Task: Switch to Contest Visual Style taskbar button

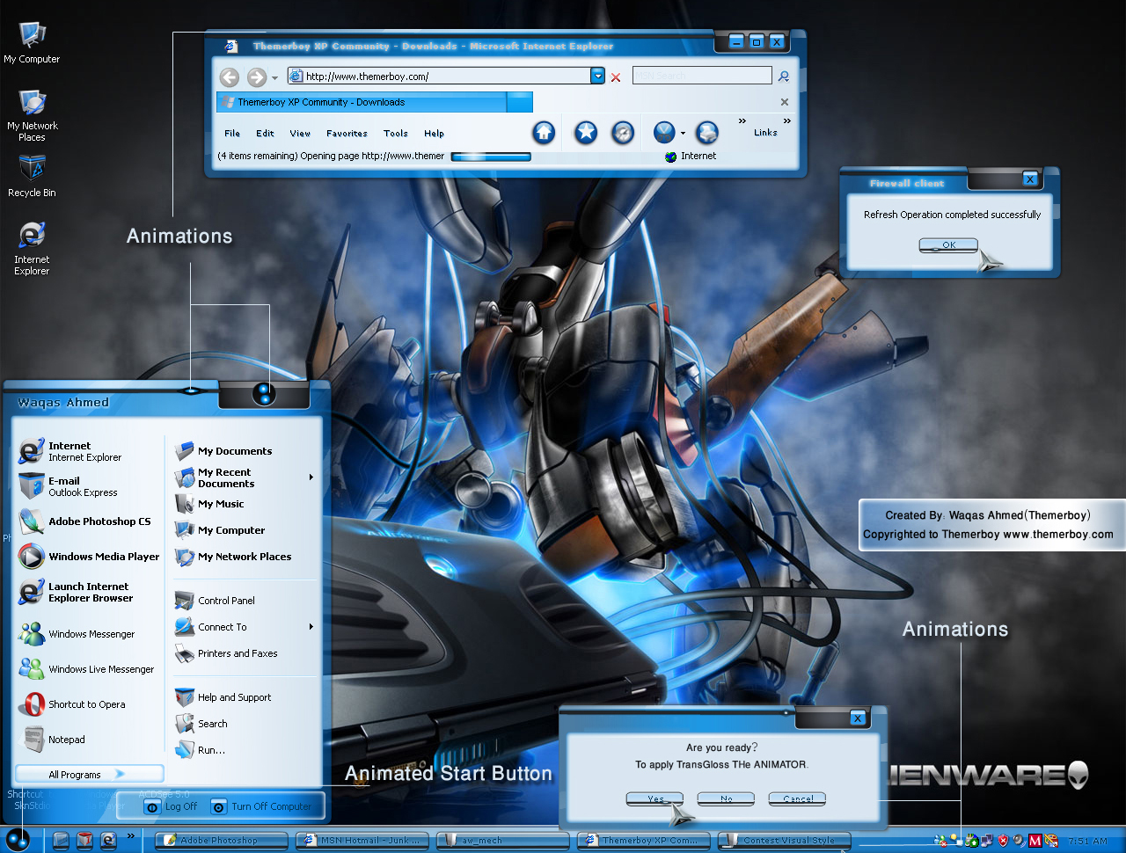Action: click(x=784, y=841)
